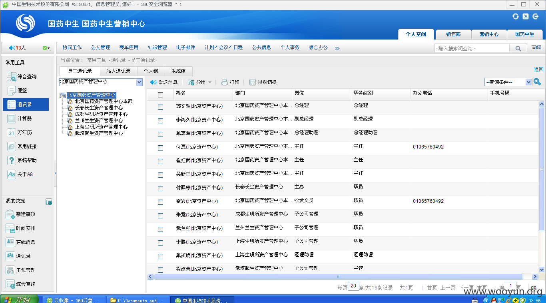The image size is (546, 303).
Task: Tick the select-all checkbox in table header
Action: [x=160, y=95]
